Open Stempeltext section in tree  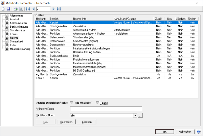point(16,41)
